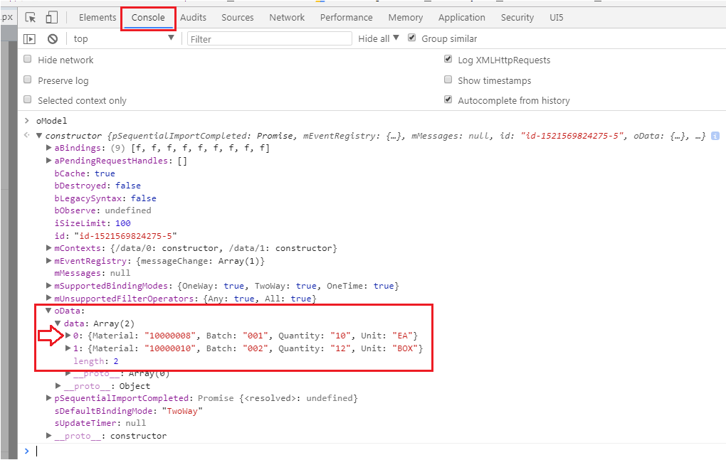
Task: Select the bCache: true property
Action: click(85, 173)
